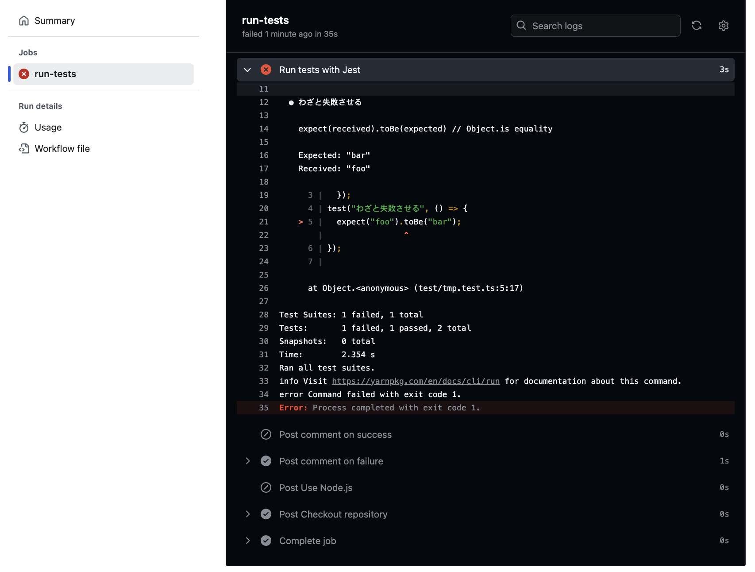Select the Post comment on failure step label
Image resolution: width=755 pixels, height=572 pixels.
(x=331, y=461)
